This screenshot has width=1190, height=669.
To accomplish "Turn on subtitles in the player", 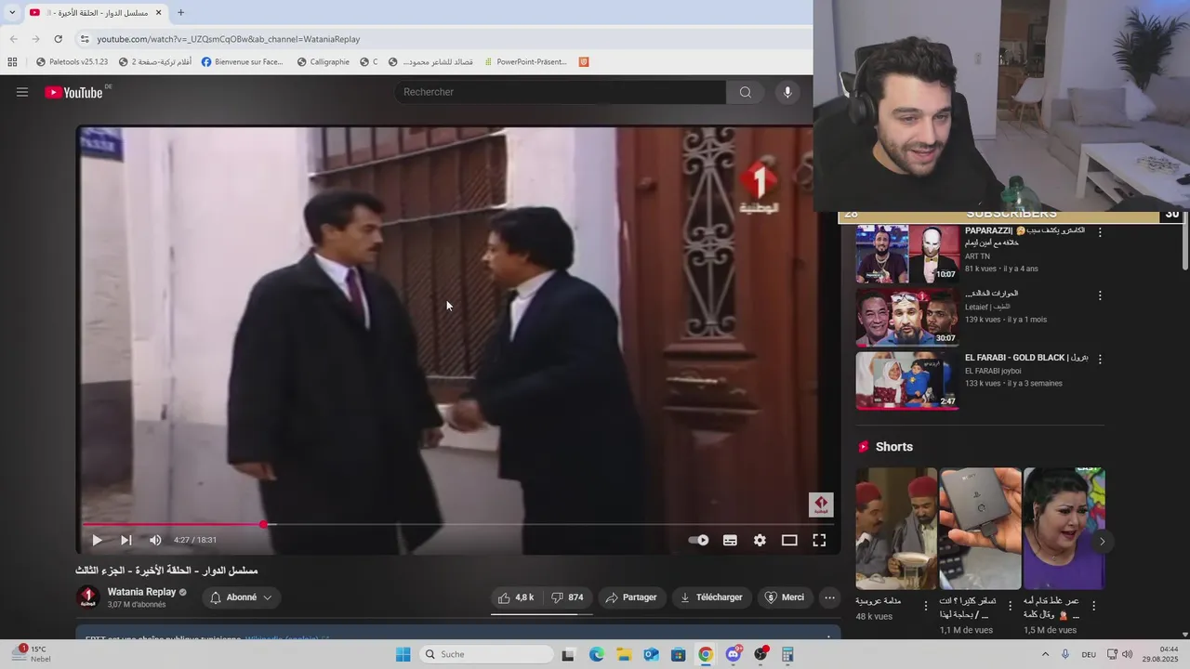I will click(x=730, y=540).
